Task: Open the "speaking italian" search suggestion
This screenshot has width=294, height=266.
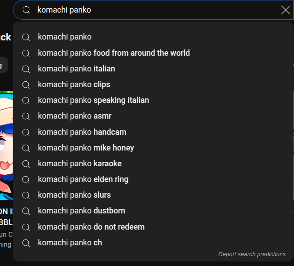Action: click(93, 100)
